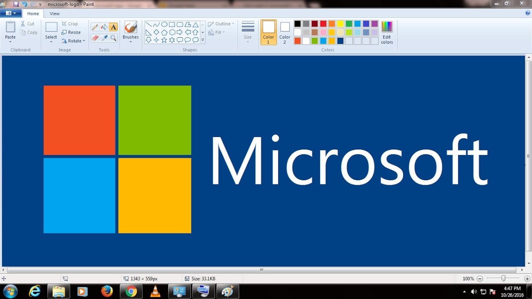The width and height of the screenshot is (532, 299).
Task: Choose the Cloud callout shape
Action: pos(195,40)
